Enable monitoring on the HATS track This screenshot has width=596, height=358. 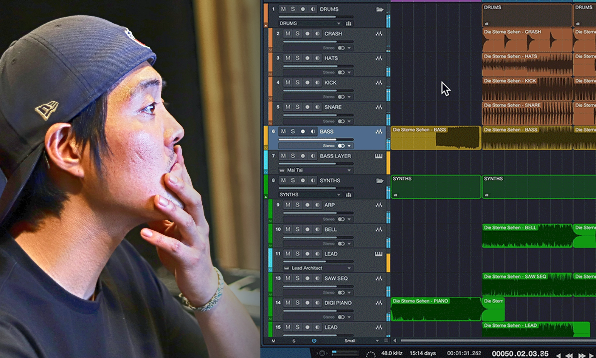317,58
